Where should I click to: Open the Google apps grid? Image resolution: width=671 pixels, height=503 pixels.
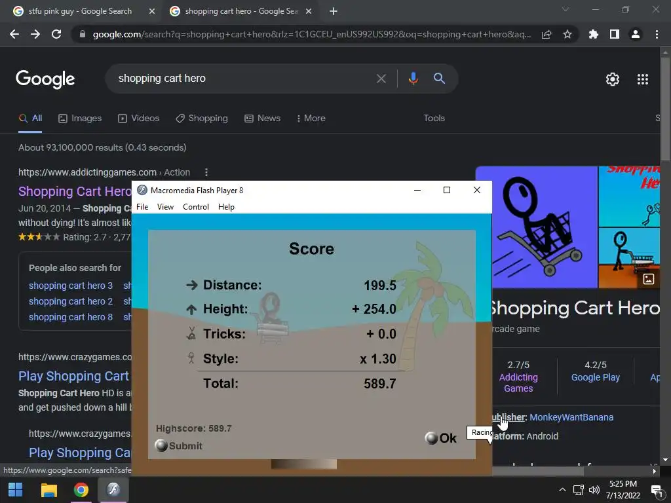(x=643, y=79)
